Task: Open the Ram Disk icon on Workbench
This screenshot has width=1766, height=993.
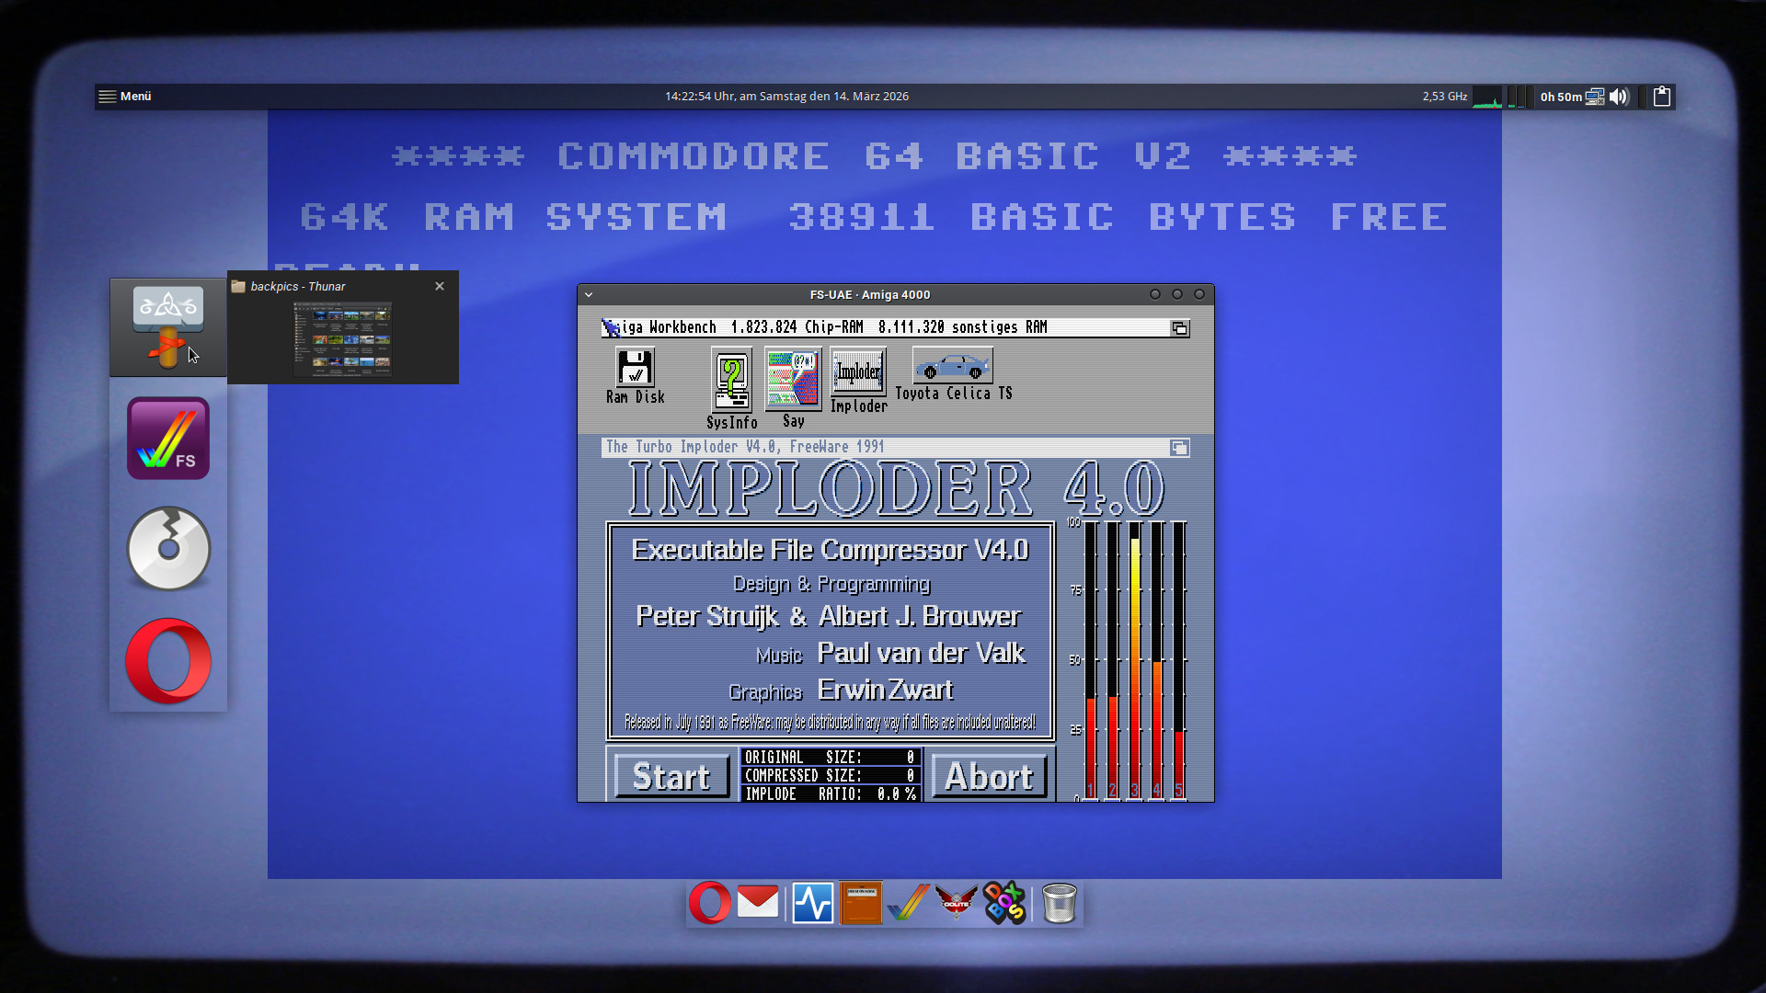Action: click(635, 376)
